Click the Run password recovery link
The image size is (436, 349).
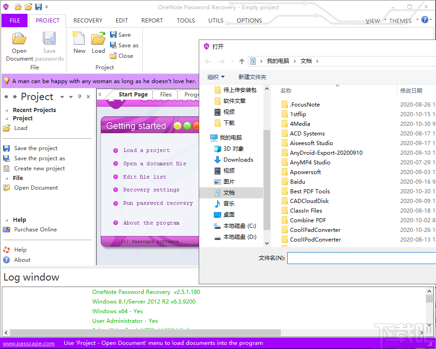click(x=158, y=203)
